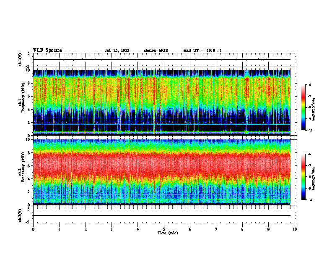Click the '4' kHz tick of ch.1 frequency axis
332x257 pixels.
(x=29, y=110)
